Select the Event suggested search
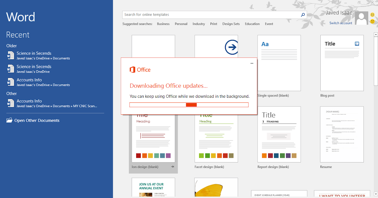Image resolution: width=378 pixels, height=198 pixels. pos(269,24)
